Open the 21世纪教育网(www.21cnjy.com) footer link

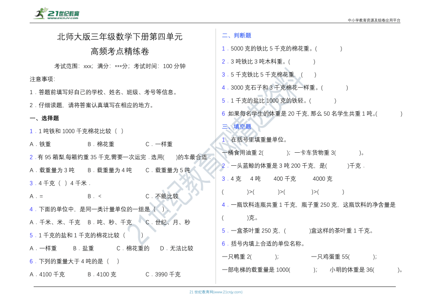[215, 292]
